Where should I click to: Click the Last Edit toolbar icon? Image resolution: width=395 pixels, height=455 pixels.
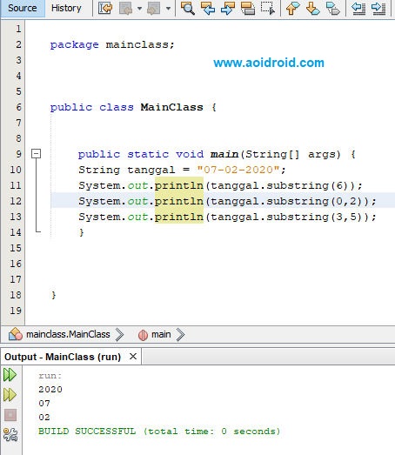[x=105, y=8]
